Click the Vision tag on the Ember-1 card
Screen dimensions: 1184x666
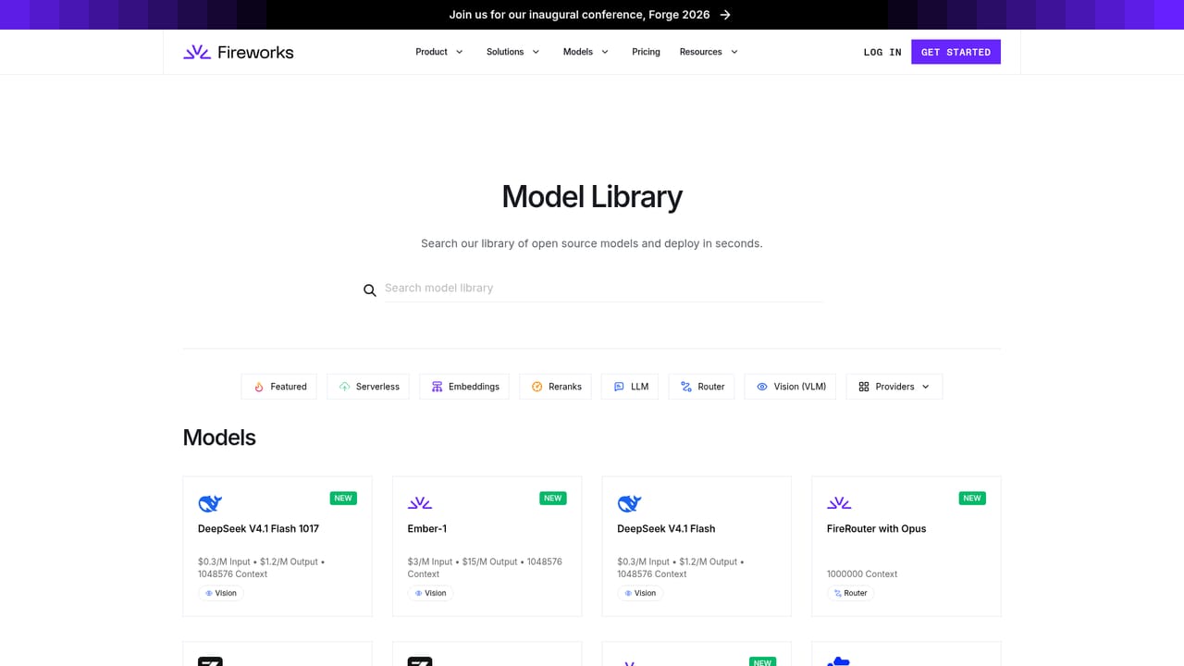430,593
